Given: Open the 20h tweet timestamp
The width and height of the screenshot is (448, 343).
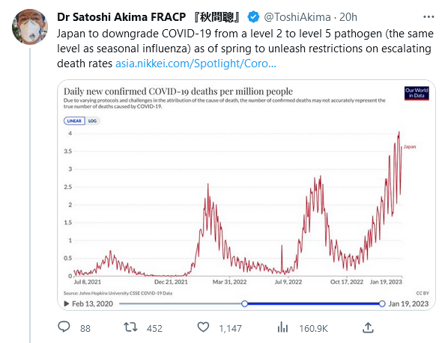Looking at the screenshot, I should 348,17.
